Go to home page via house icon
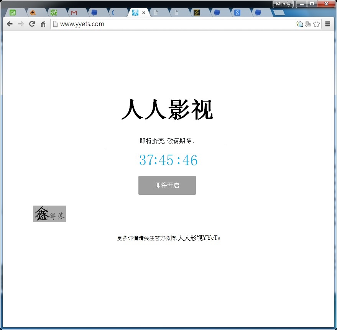337x330 pixels. 43,24
